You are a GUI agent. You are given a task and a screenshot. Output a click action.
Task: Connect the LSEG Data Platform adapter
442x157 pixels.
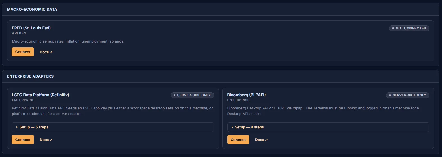pos(23,140)
